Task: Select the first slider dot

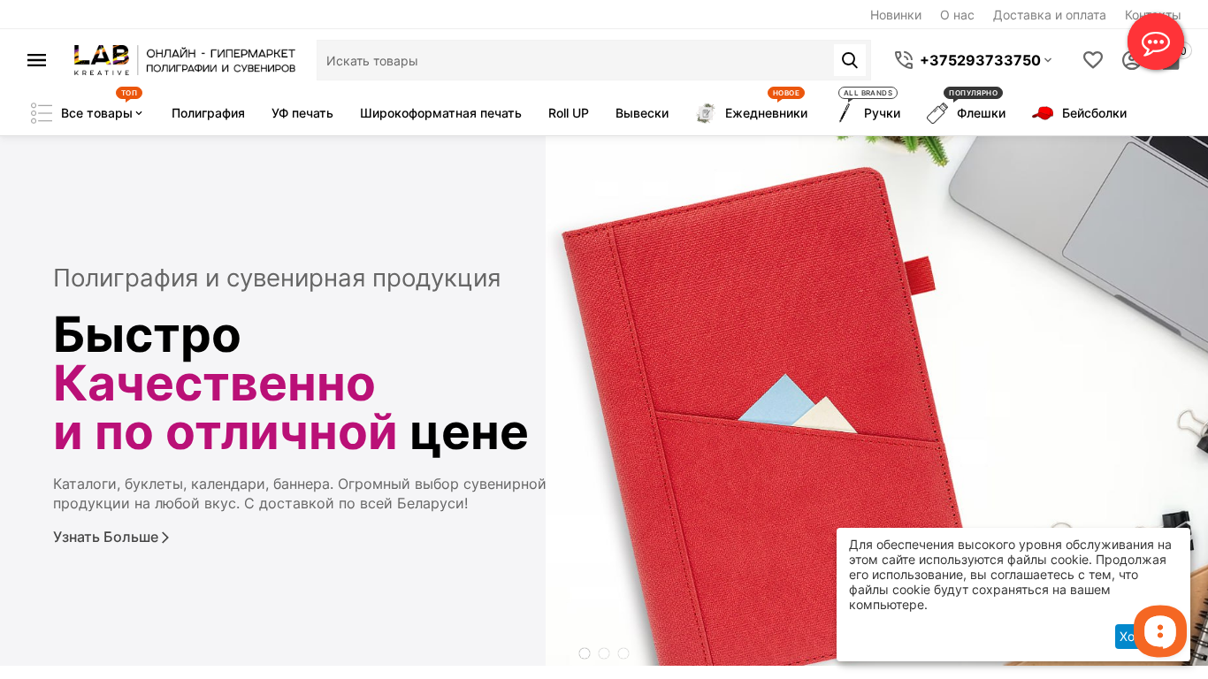Action: point(585,653)
